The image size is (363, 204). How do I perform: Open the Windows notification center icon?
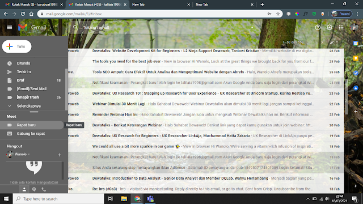(354, 199)
